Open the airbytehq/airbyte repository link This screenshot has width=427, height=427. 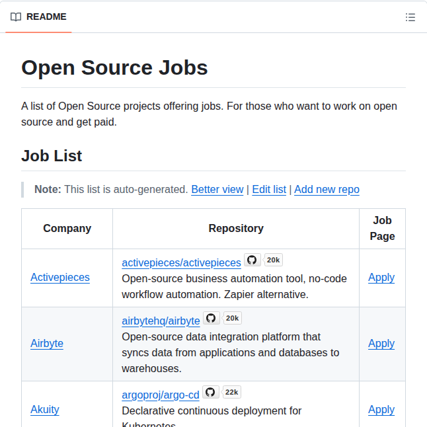(161, 321)
